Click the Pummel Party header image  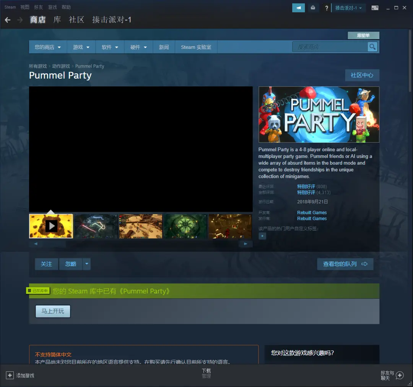tap(319, 115)
